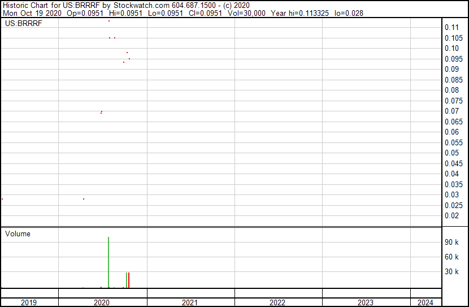
Task: Click the 0.025 price axis label
Action: (x=454, y=206)
